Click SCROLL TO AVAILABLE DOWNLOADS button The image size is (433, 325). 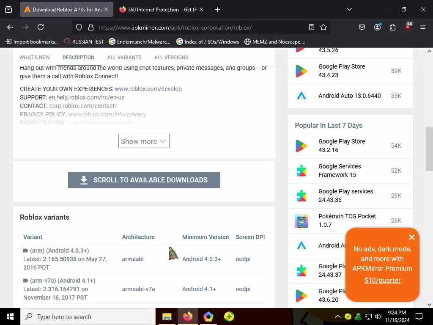[x=144, y=180]
